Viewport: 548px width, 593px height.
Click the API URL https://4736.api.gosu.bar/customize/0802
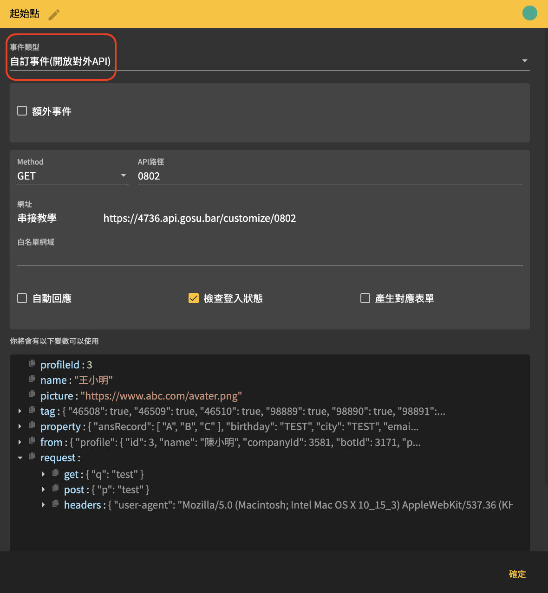[200, 218]
